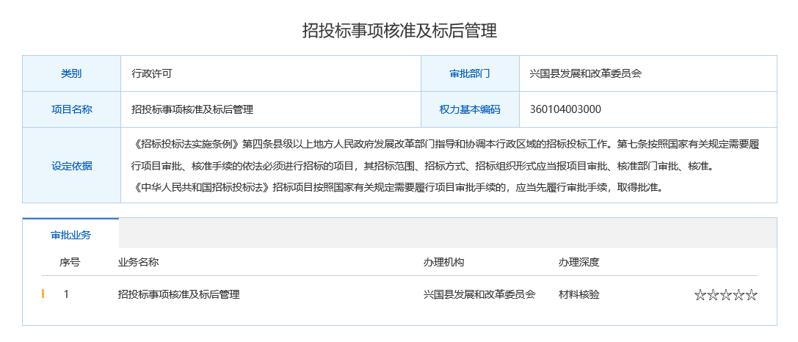Select the 审批部门 label cell
This screenshot has height=342, width=798.
click(470, 73)
